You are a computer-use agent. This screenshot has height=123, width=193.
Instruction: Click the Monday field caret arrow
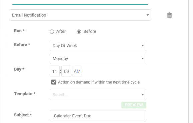143,58
